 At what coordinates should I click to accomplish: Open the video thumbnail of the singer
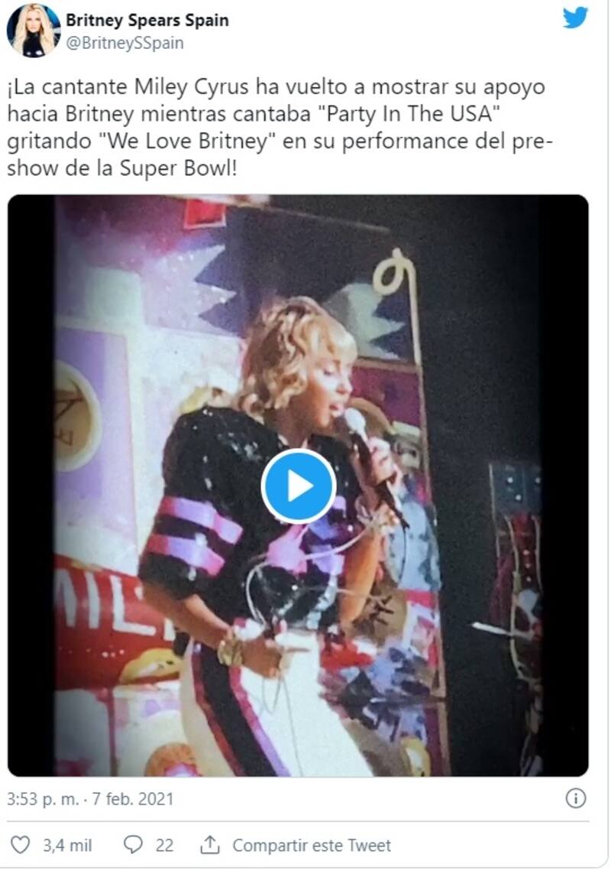pyautogui.click(x=298, y=485)
